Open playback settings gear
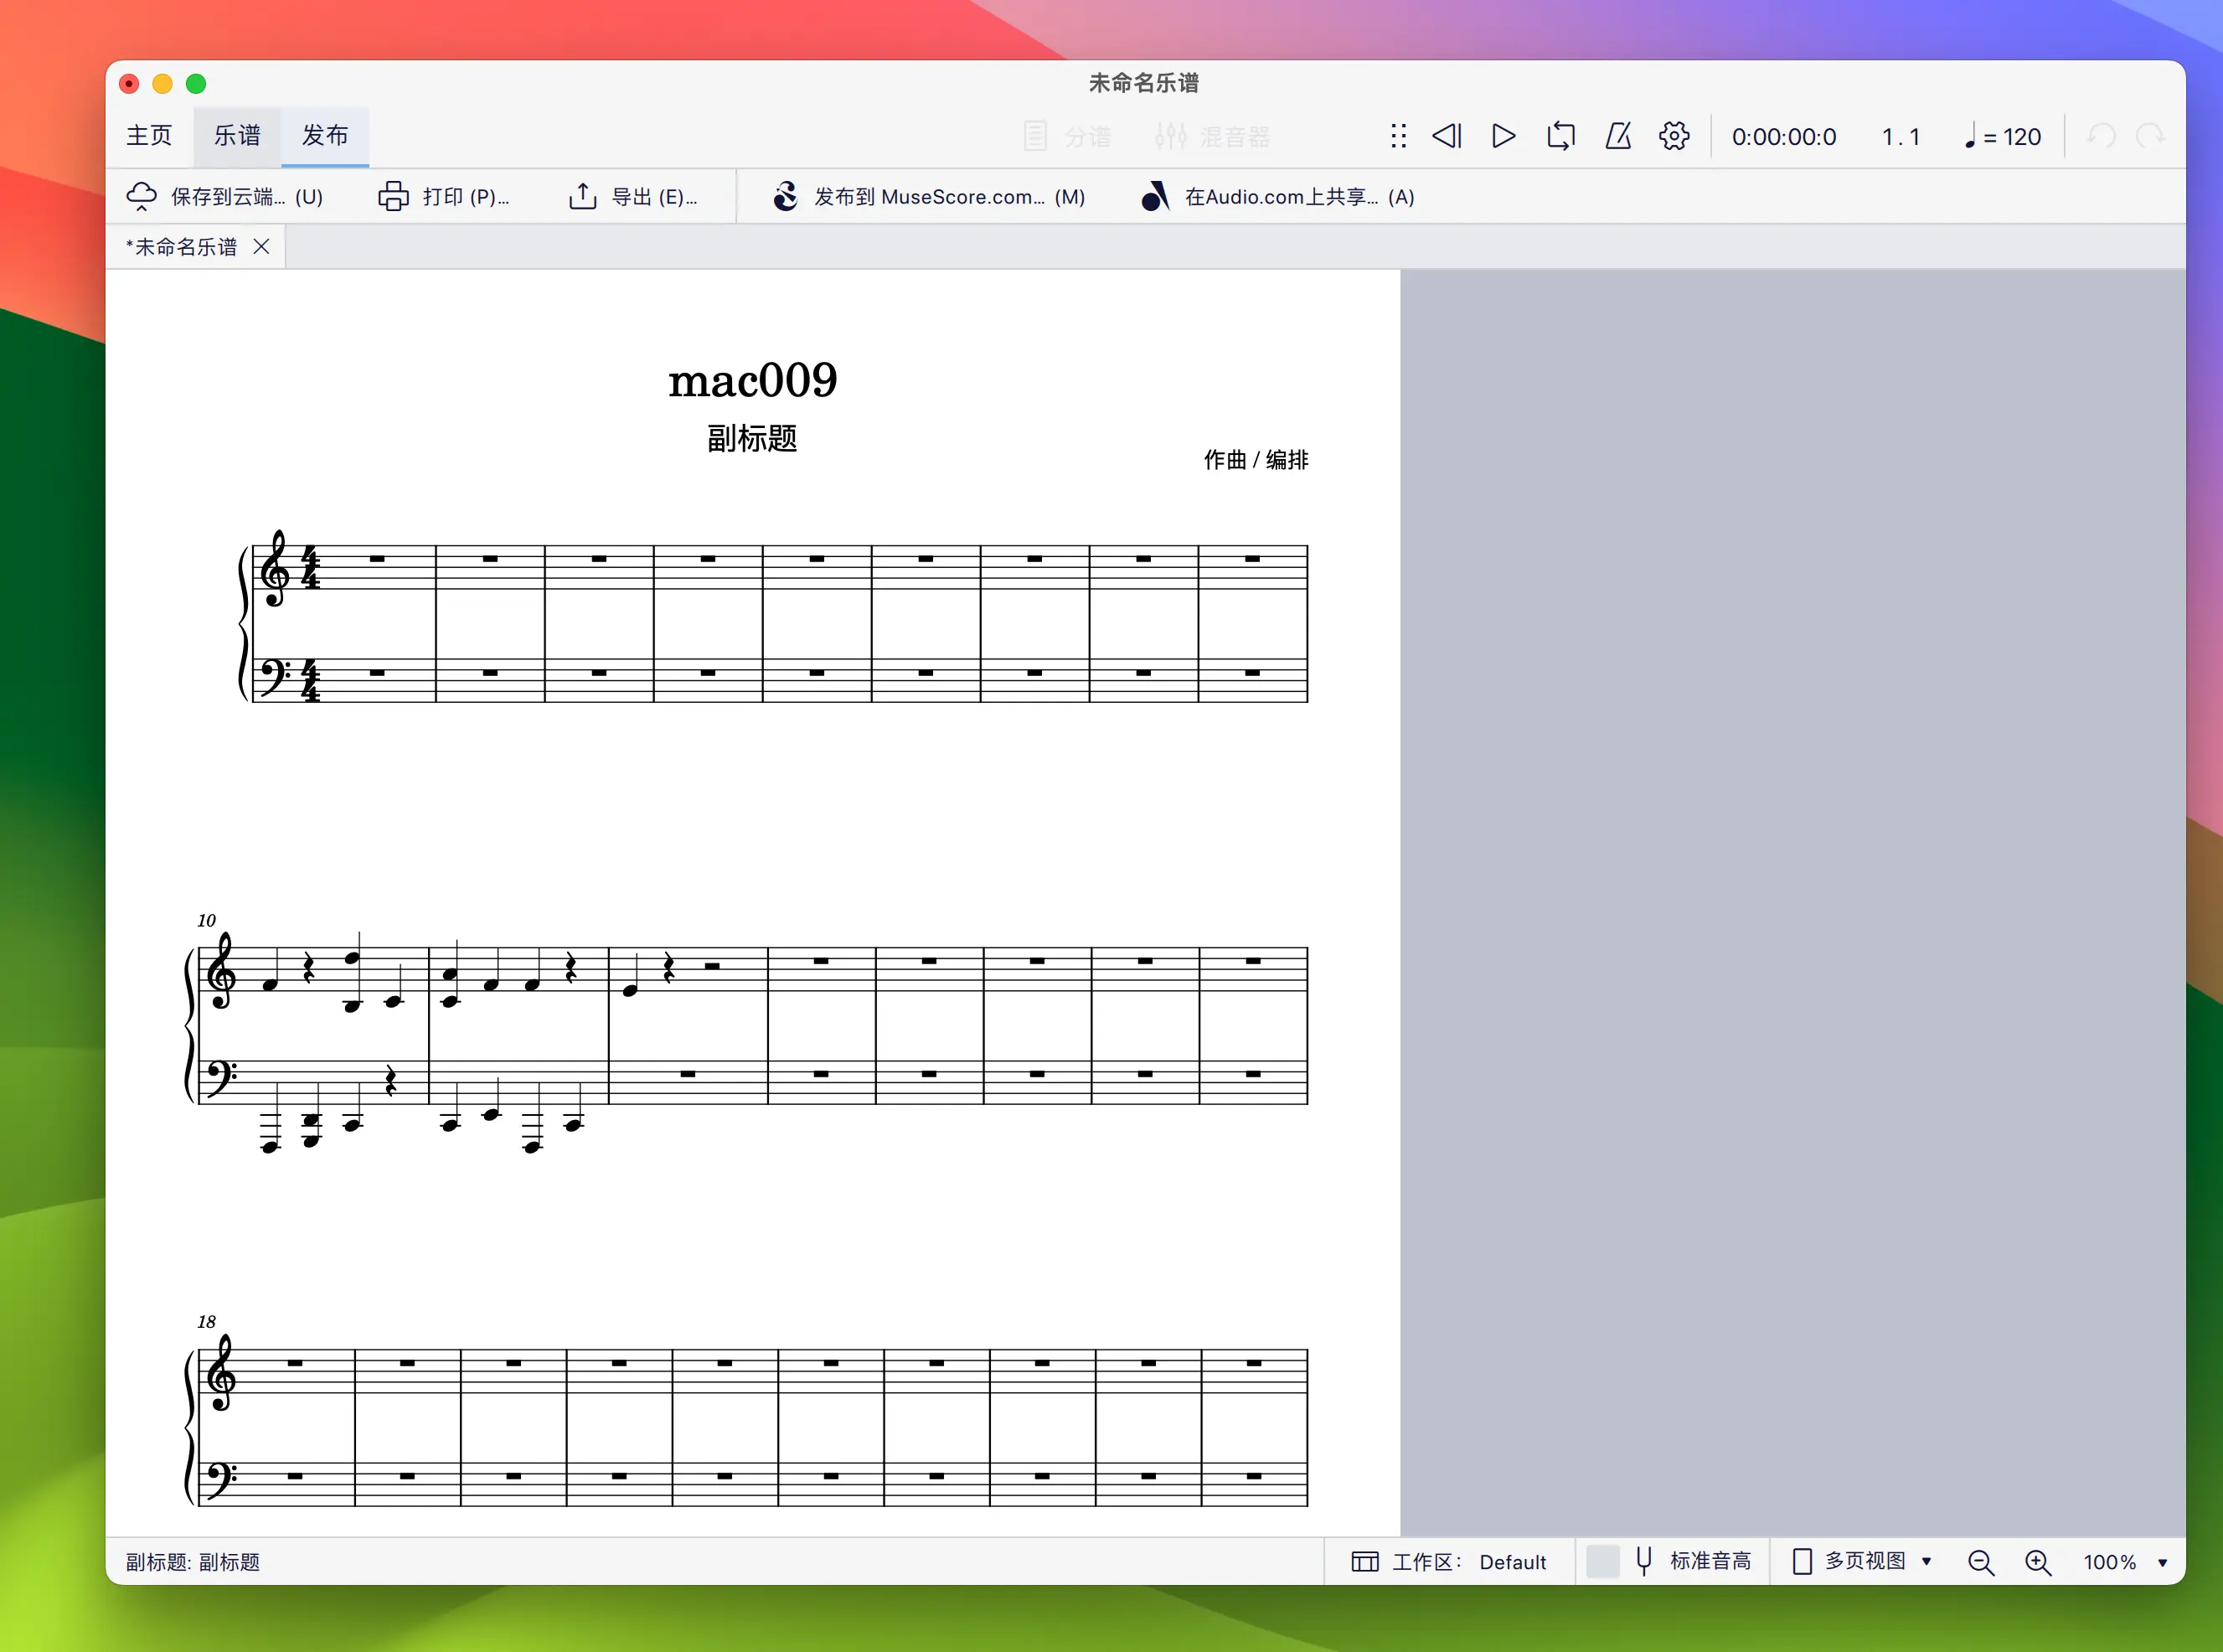This screenshot has height=1652, width=2223. click(1674, 136)
